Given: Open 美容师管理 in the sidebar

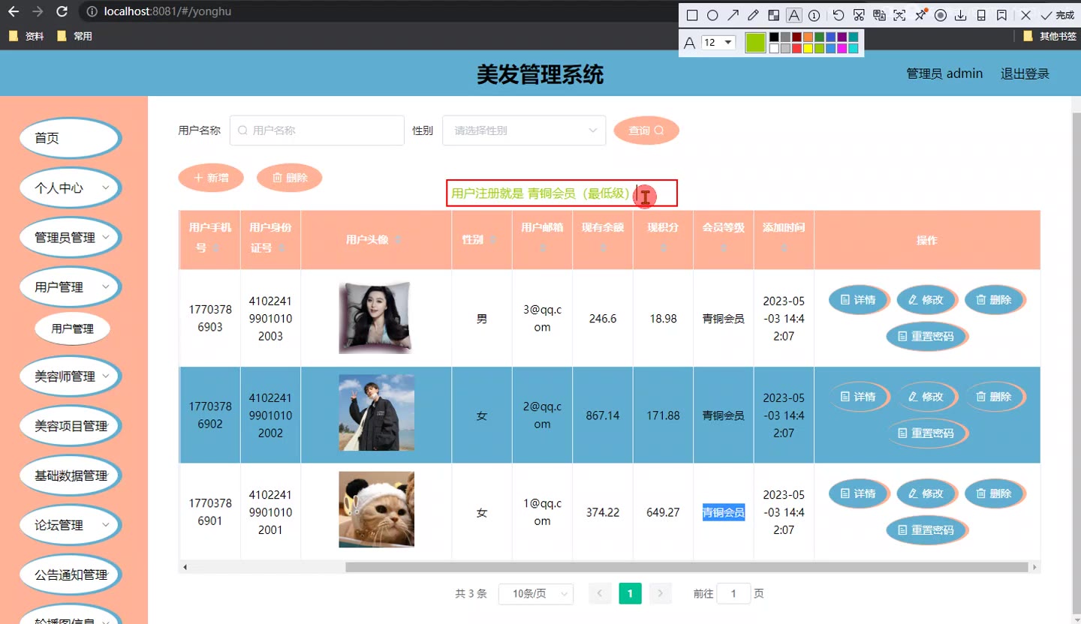Looking at the screenshot, I should pyautogui.click(x=70, y=376).
